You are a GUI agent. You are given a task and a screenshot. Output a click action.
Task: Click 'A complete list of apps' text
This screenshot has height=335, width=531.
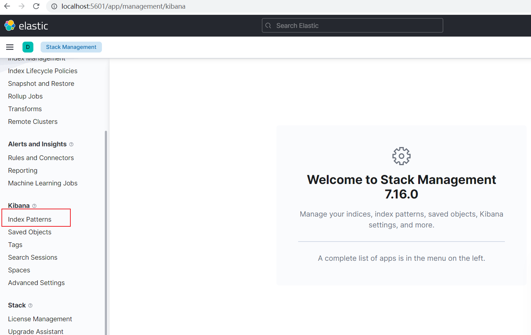tap(402, 258)
